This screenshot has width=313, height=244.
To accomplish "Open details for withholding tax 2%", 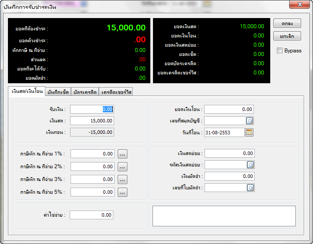I will 123,167.
